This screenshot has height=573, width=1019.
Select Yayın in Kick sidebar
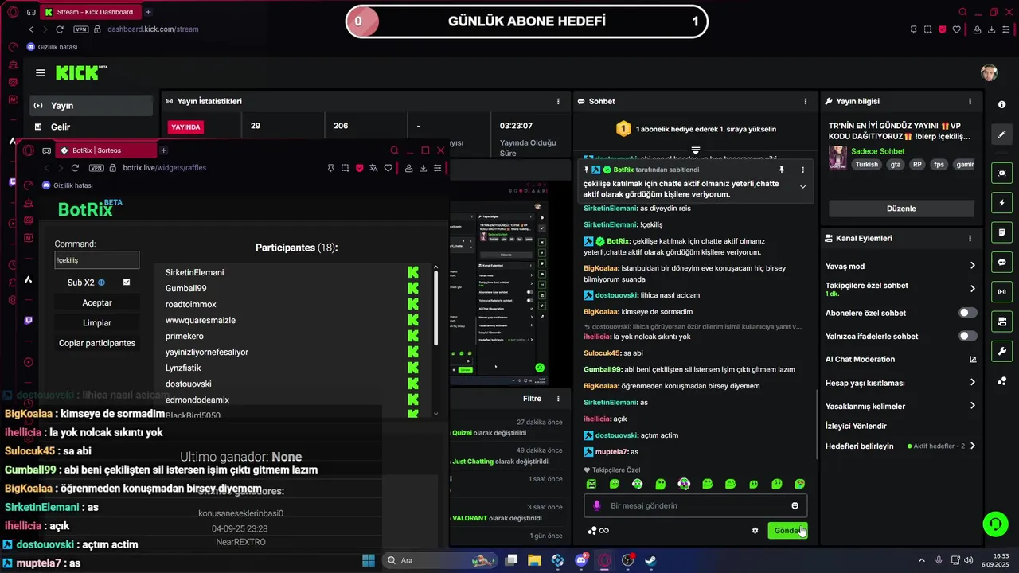point(92,106)
